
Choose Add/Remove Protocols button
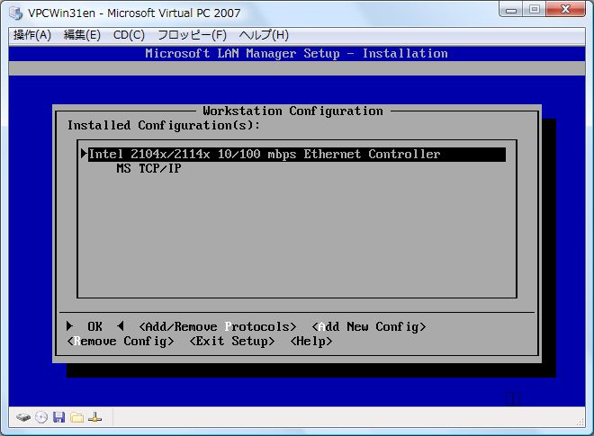tap(218, 326)
